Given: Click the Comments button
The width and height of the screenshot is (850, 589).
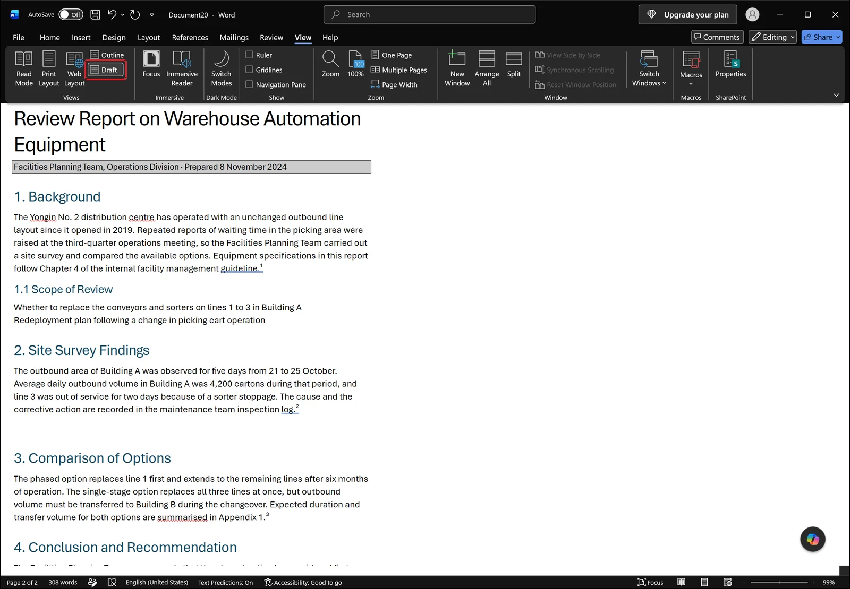Looking at the screenshot, I should click(x=717, y=37).
